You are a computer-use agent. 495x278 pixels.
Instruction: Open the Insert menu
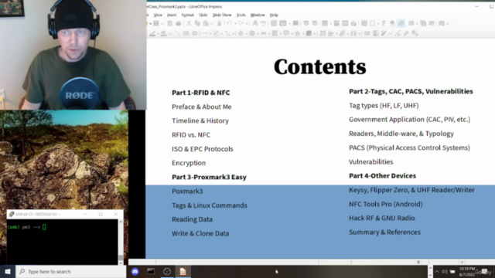pos(172,15)
